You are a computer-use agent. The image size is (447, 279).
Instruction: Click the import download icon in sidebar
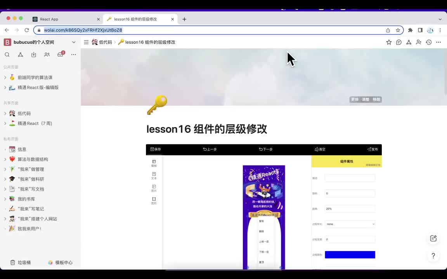click(x=34, y=55)
